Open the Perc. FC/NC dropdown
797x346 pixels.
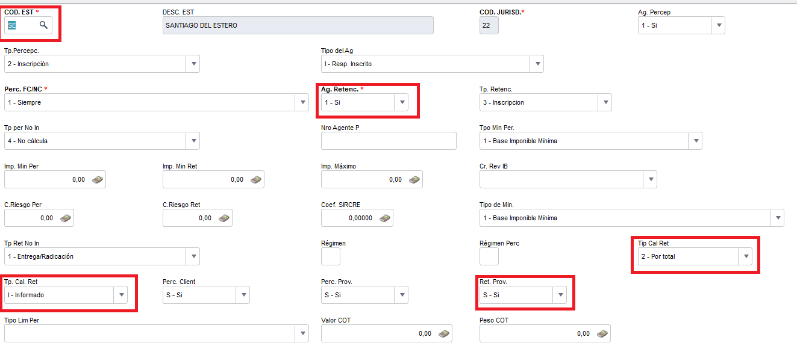[302, 102]
